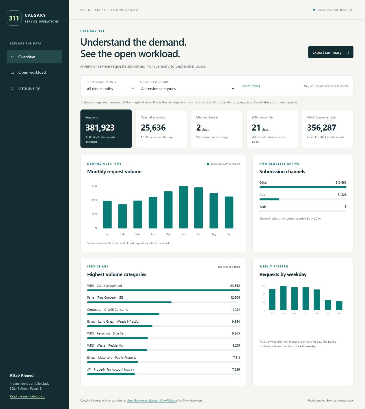The height and width of the screenshot is (409, 365).
Task: Click the 311 logo badge
Action: pyautogui.click(x=14, y=18)
